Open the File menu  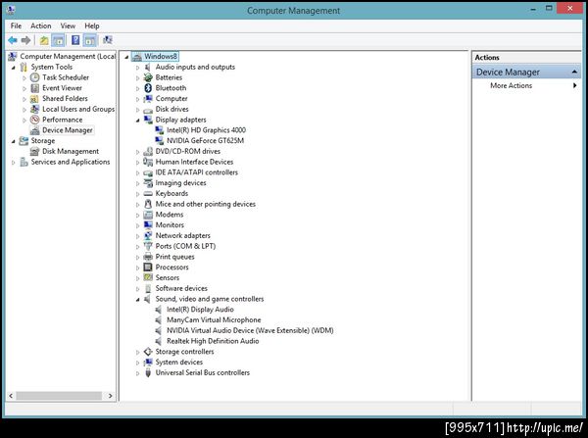(16, 25)
